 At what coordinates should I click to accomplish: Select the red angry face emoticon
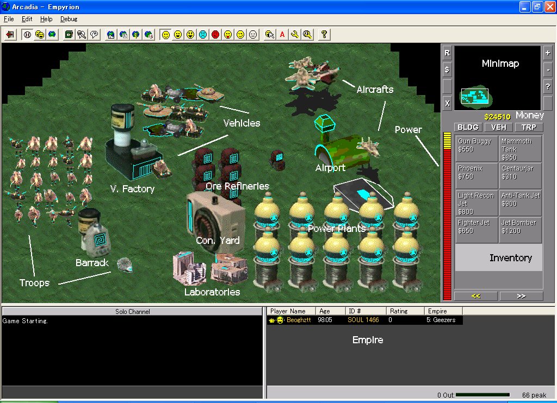(x=215, y=34)
